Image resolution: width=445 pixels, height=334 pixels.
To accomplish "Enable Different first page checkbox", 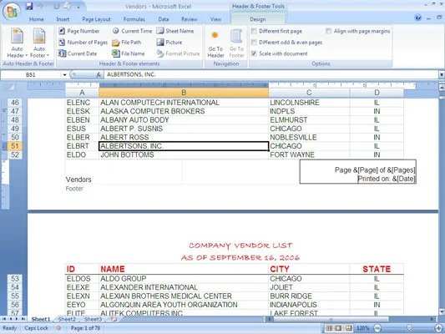I will (254, 31).
